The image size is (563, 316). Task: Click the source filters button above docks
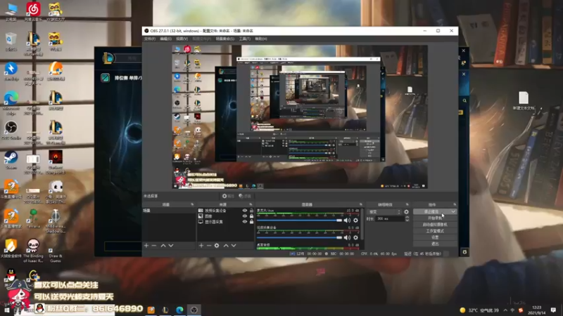point(245,196)
